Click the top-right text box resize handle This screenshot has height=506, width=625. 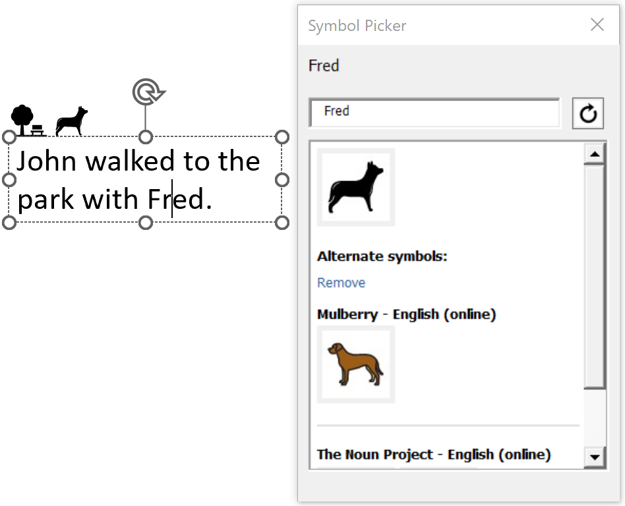click(282, 137)
